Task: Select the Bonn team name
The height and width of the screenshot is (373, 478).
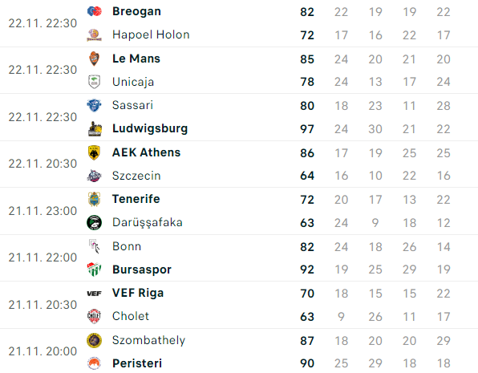Action: [127, 246]
